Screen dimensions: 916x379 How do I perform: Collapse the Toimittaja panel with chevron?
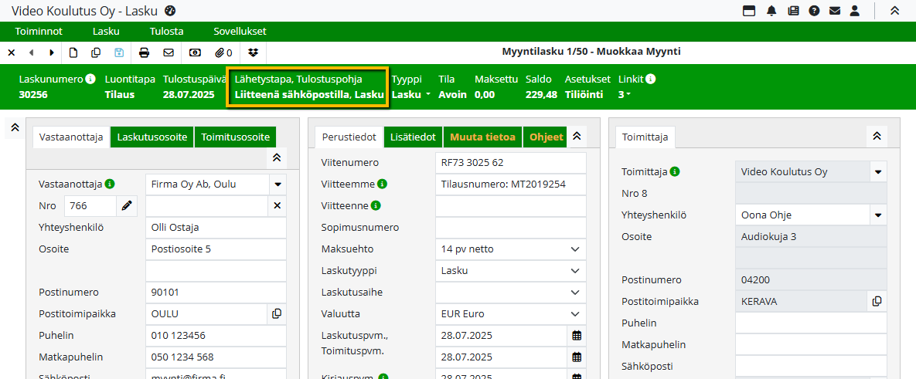(876, 136)
